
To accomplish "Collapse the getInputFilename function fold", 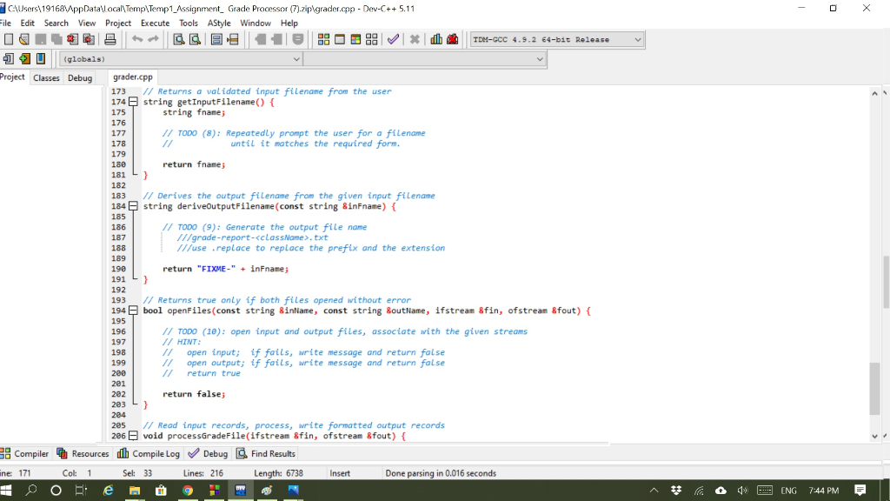I will pyautogui.click(x=133, y=101).
